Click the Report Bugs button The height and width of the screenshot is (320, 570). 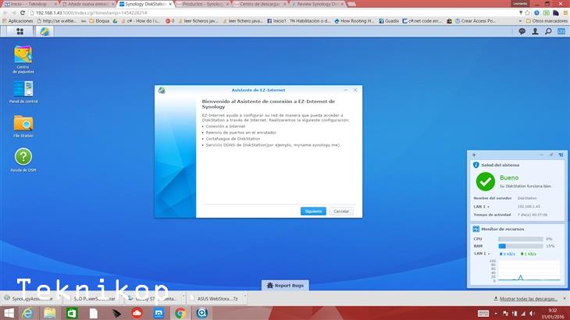[284, 286]
